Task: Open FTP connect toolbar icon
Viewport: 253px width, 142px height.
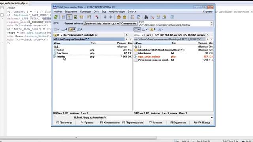Action: click(132, 17)
